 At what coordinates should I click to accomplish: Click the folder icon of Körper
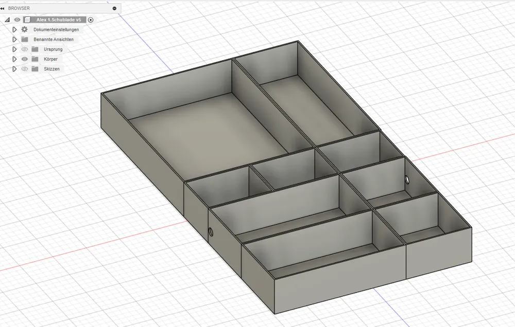(x=35, y=59)
